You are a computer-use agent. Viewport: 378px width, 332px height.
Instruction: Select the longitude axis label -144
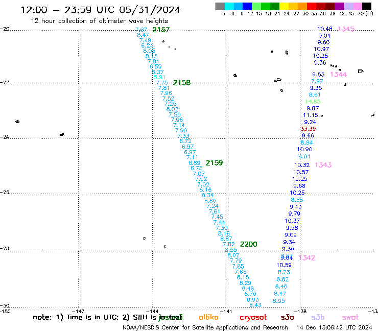[x=152, y=311]
